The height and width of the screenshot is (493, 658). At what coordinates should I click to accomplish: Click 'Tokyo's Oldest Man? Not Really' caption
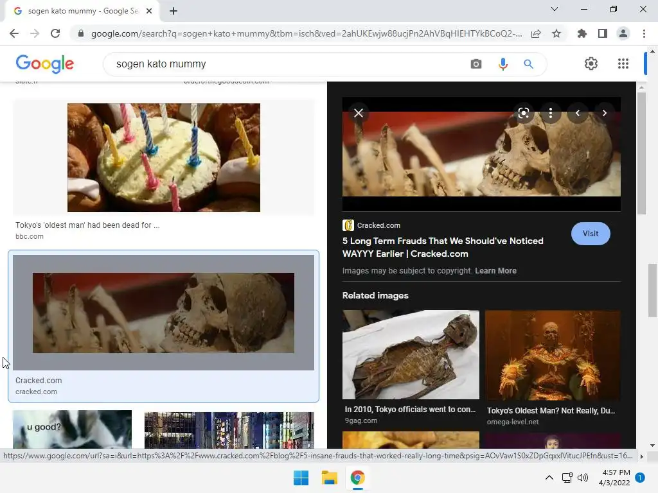551,411
